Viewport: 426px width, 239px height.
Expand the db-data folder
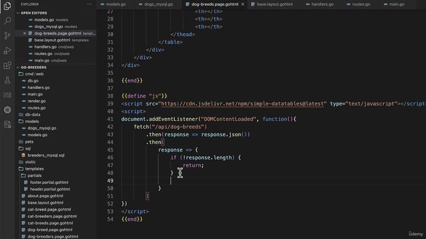tap(33, 114)
